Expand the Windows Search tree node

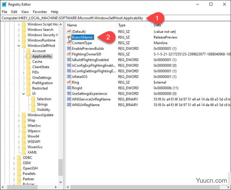tap(19, 30)
